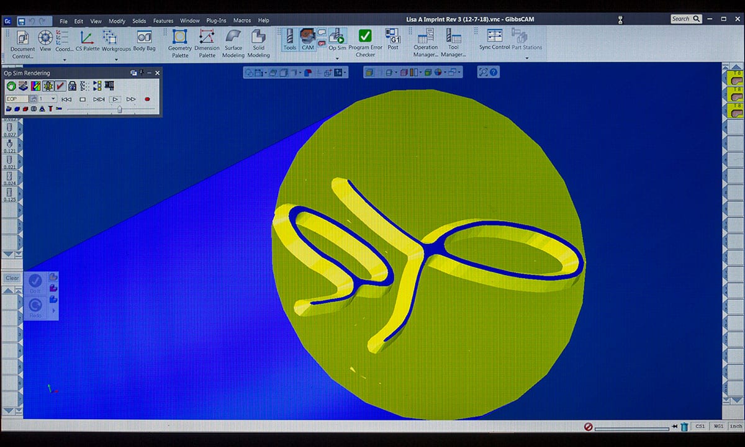Open the Solid Modeling palette

[x=259, y=43]
